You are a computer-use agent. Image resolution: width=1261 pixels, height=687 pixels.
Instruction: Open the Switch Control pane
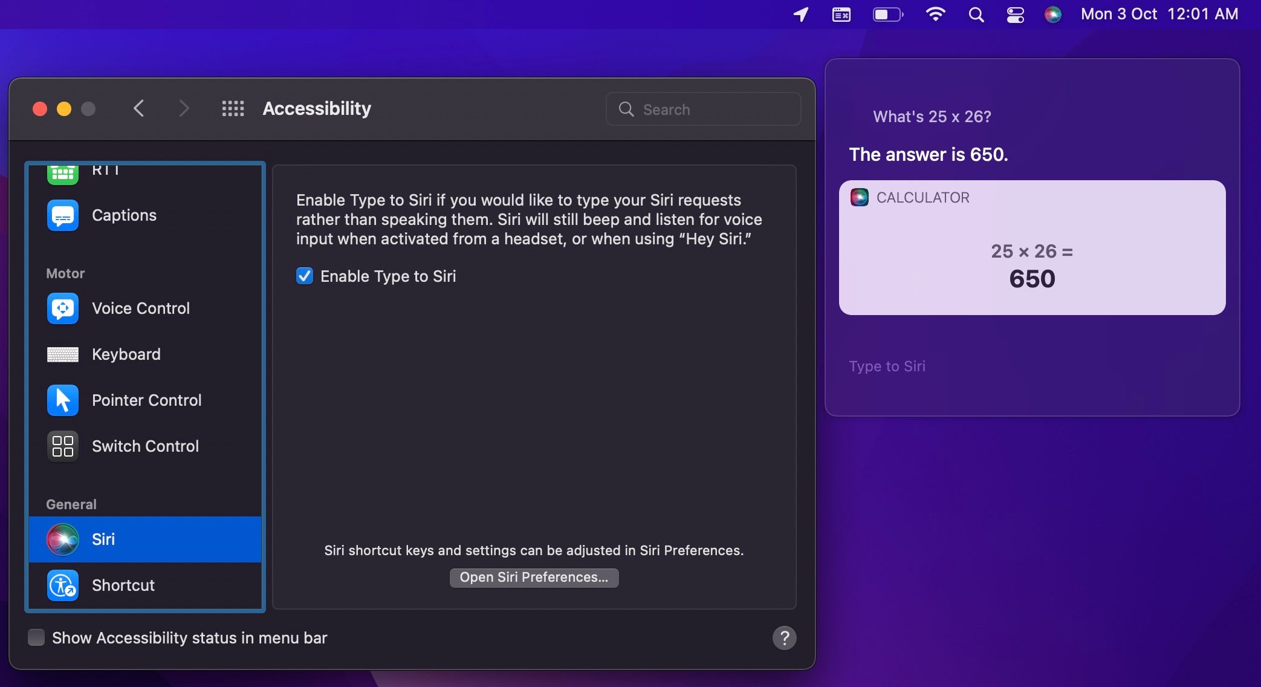pyautogui.click(x=145, y=446)
